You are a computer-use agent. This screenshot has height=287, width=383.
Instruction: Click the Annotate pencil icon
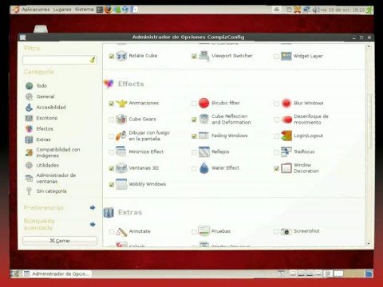[121, 231]
